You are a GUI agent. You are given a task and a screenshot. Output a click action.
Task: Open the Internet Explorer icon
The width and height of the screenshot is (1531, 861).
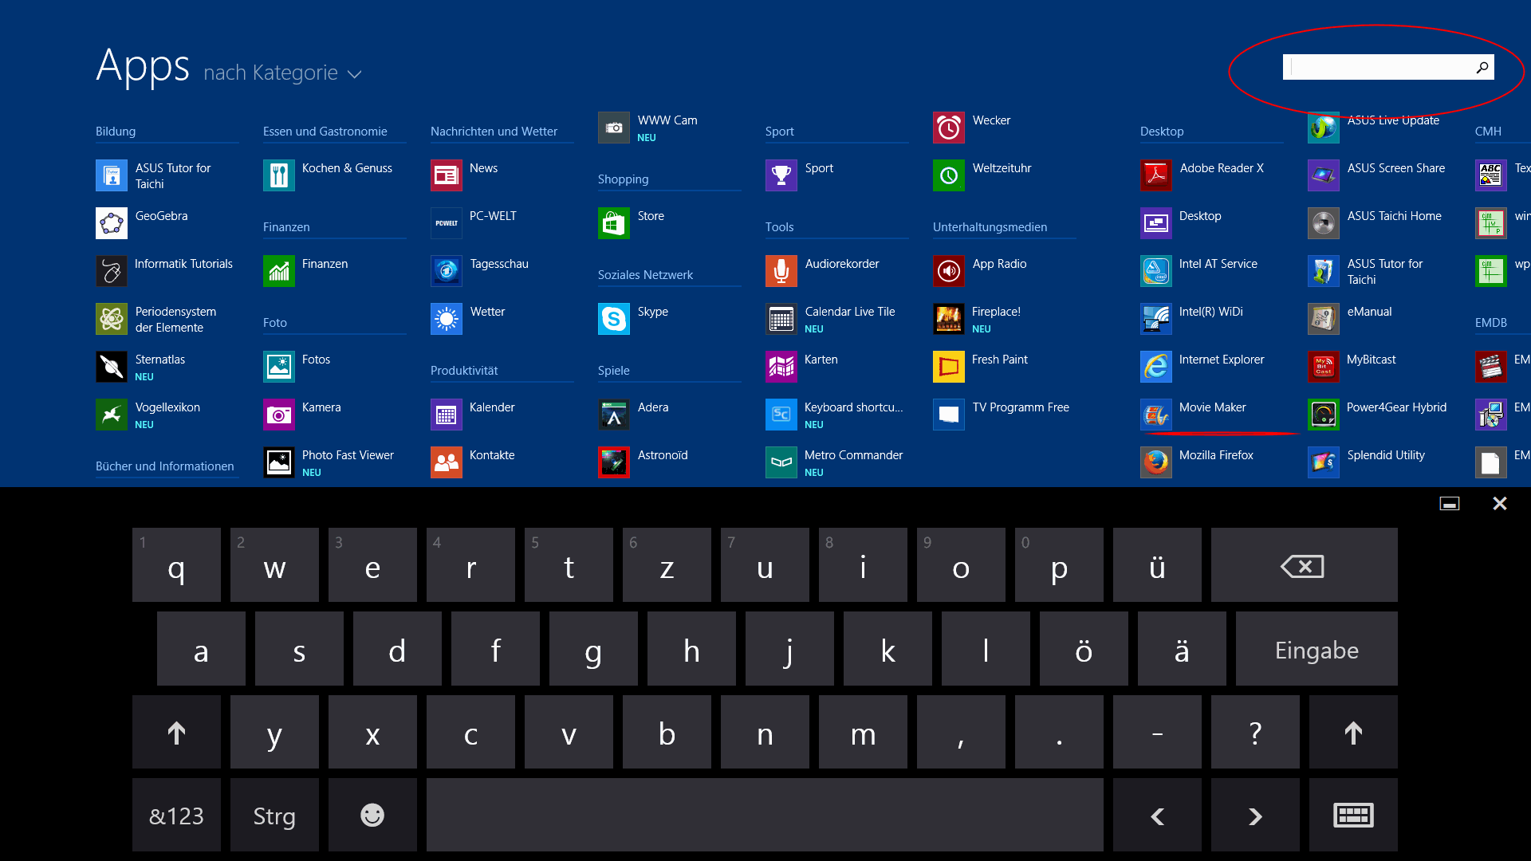click(x=1156, y=367)
